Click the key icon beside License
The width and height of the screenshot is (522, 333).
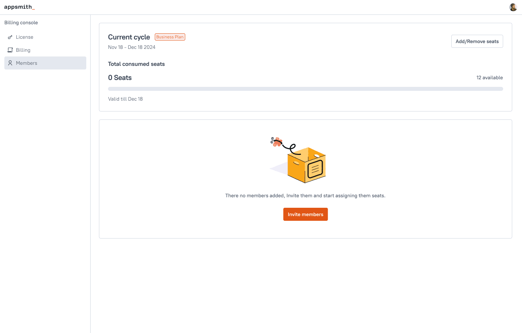(10, 37)
